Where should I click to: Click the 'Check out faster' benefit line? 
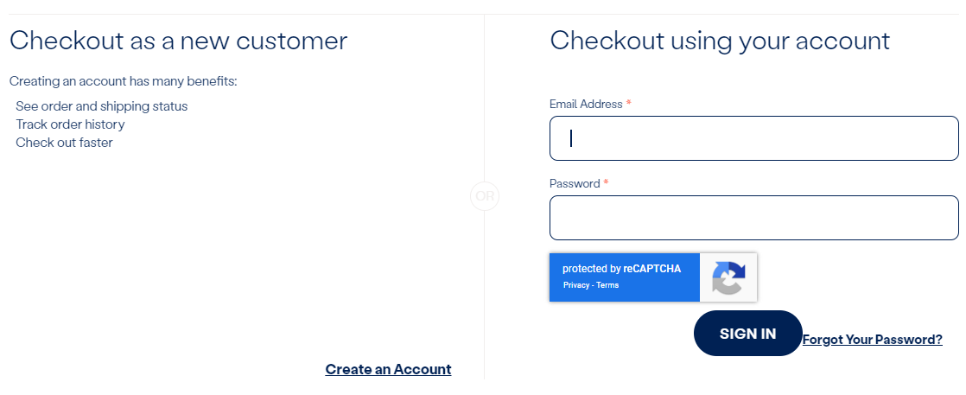[x=64, y=143]
